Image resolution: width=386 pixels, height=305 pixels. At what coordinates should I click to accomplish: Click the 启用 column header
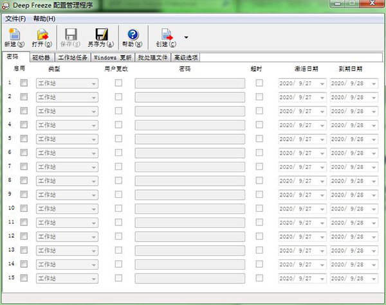tap(19, 68)
